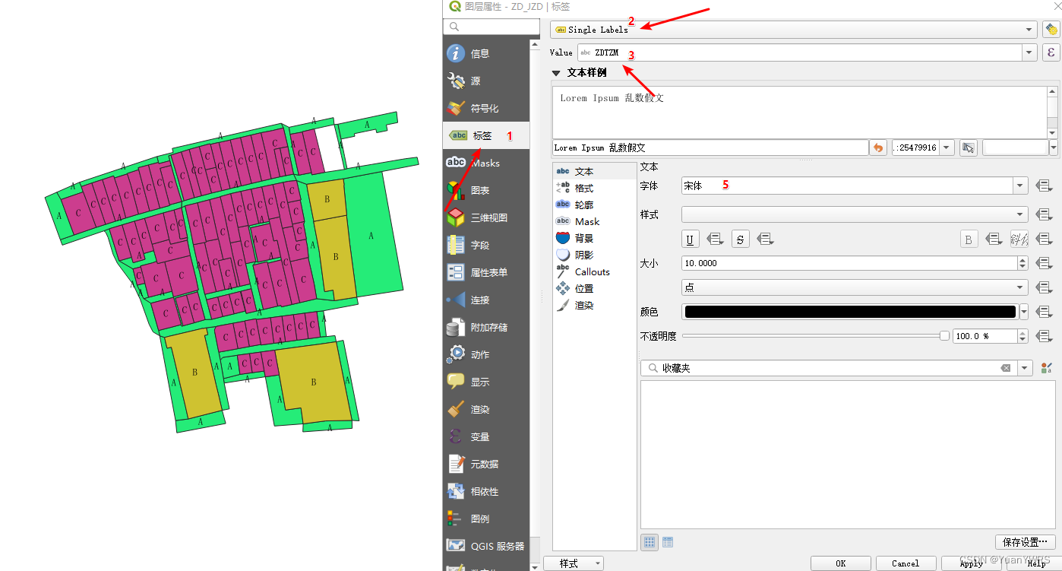Switch to the Masks sidebar page
The width and height of the screenshot is (1062, 571).
click(486, 163)
